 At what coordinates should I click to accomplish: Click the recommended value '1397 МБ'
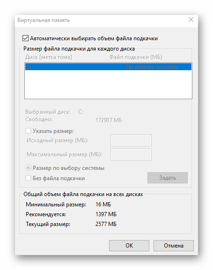point(106,214)
